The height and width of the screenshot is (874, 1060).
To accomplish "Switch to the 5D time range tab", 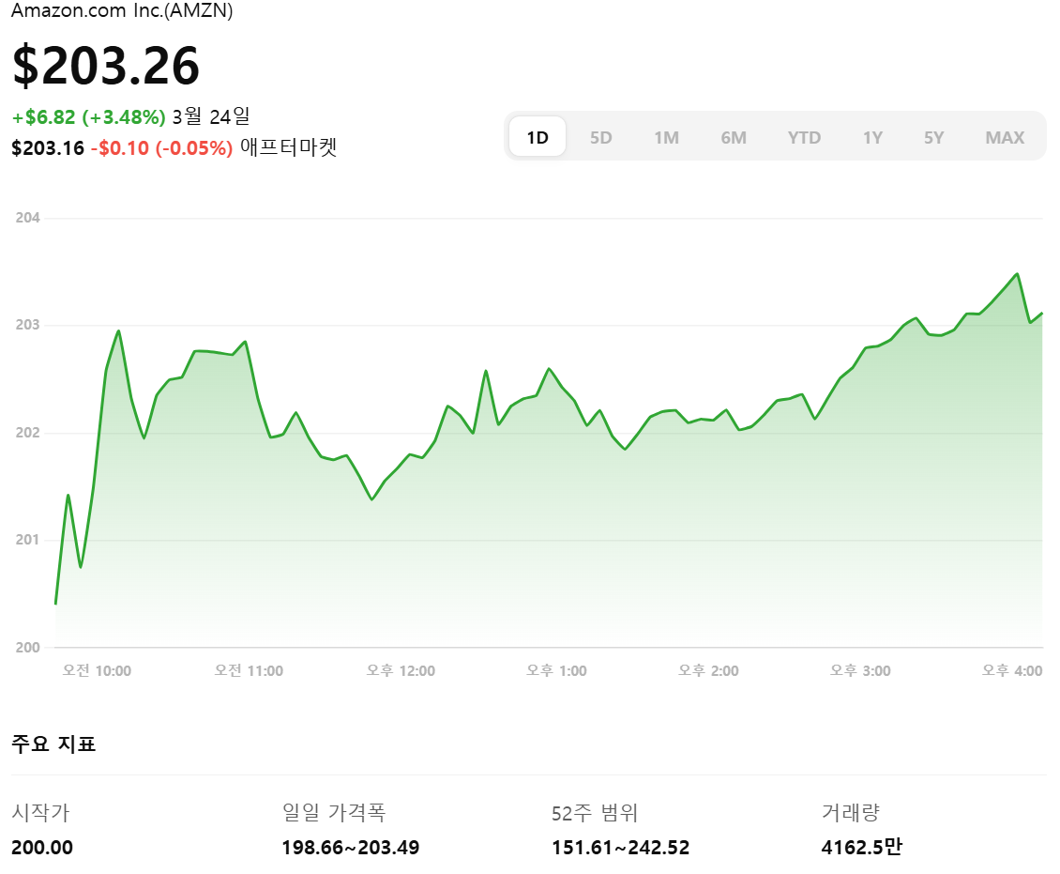I will tap(601, 137).
